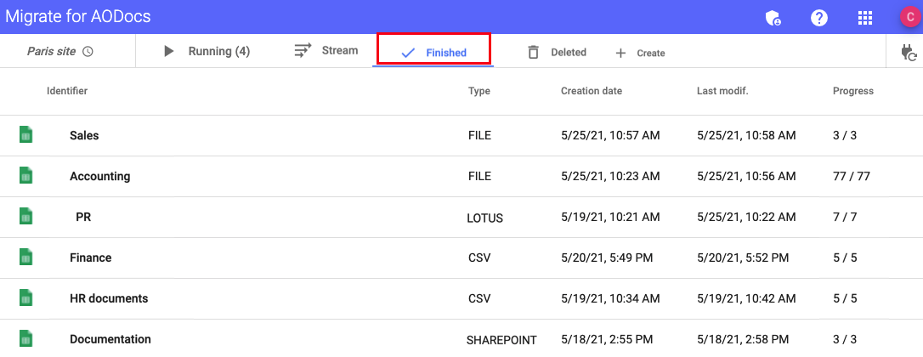Sort by the Identifier column header

(x=67, y=91)
